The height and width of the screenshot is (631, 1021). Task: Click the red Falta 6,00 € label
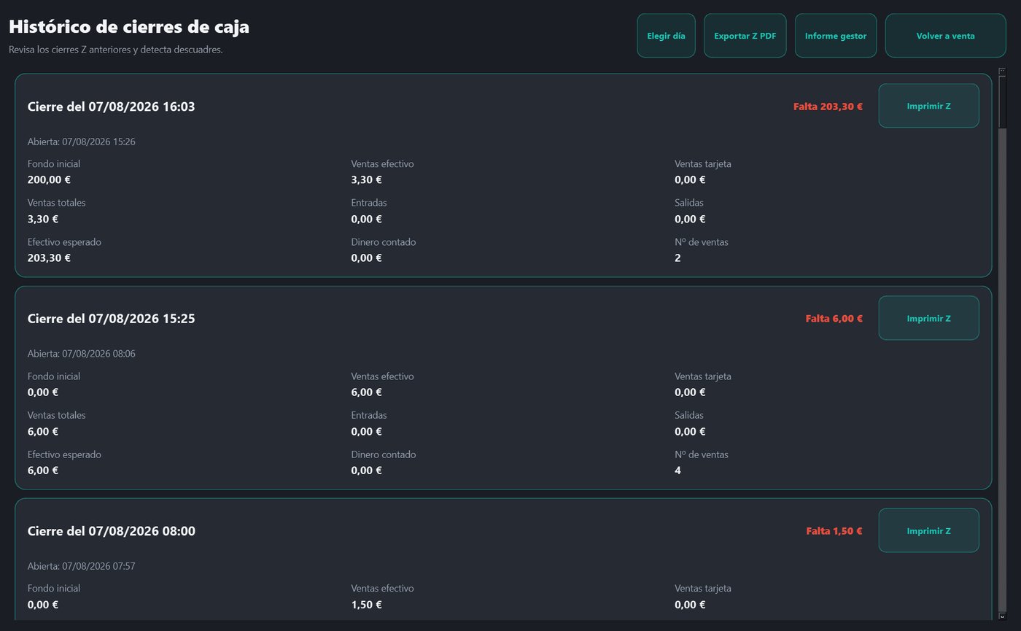tap(834, 319)
